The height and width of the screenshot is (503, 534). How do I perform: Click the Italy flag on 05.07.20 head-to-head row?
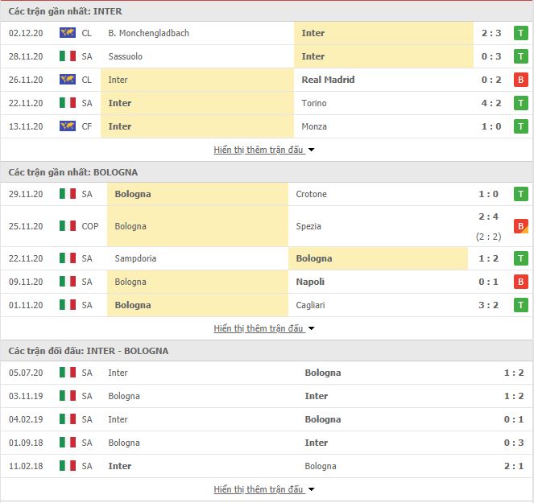click(x=68, y=373)
